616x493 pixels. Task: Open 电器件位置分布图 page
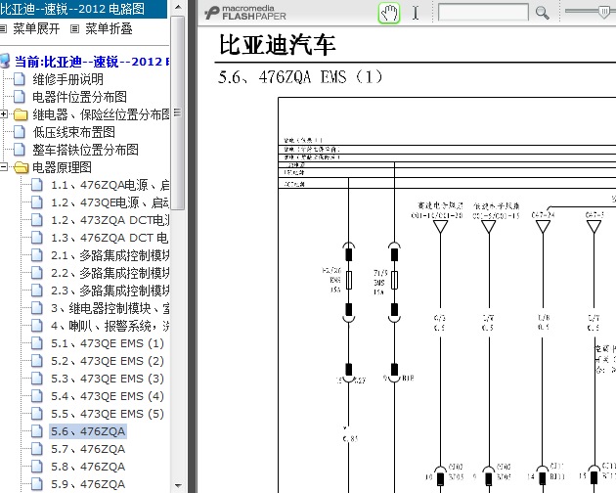[79, 97]
